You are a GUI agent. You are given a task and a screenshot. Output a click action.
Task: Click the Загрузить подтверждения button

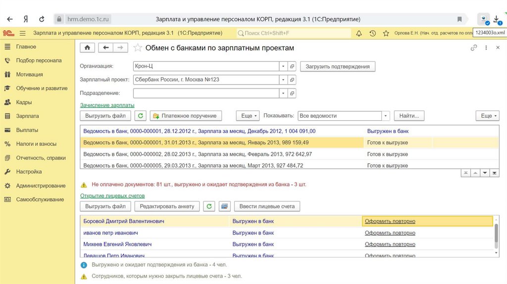338,66
